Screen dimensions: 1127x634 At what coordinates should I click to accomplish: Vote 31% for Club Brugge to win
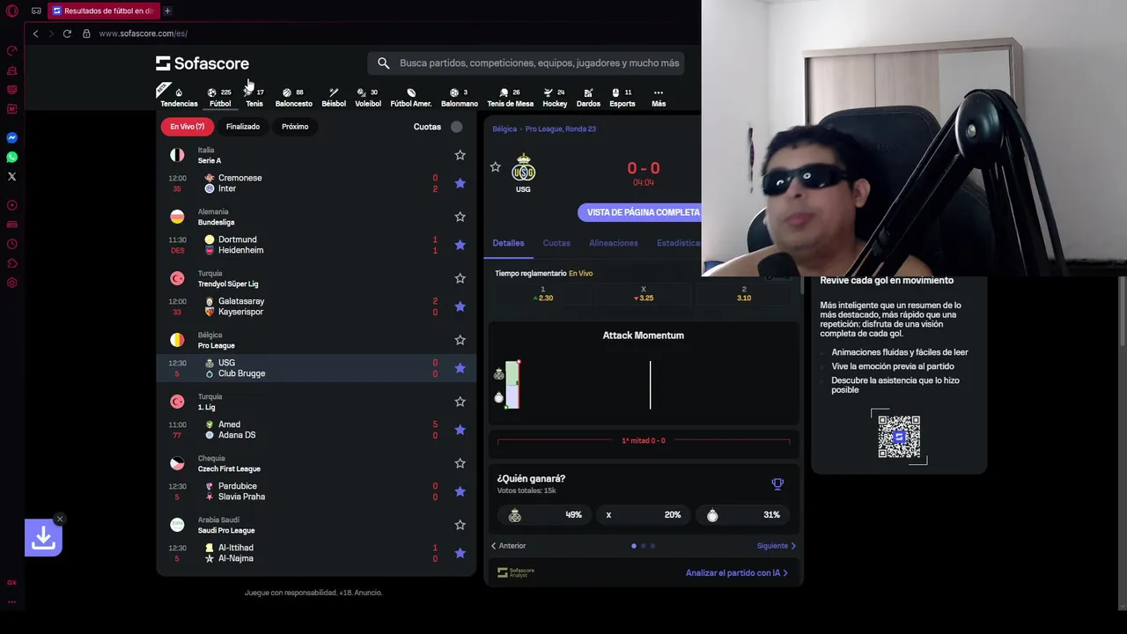tap(745, 515)
